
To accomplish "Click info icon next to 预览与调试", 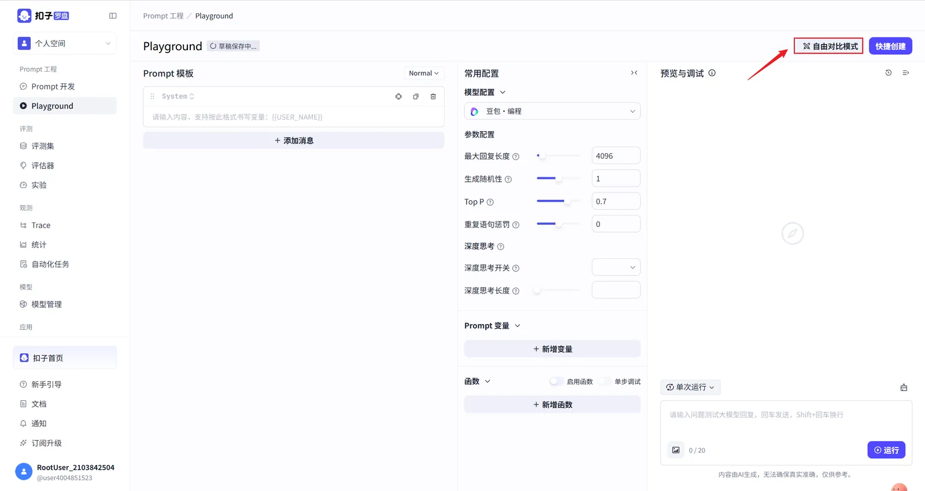I will (x=712, y=73).
